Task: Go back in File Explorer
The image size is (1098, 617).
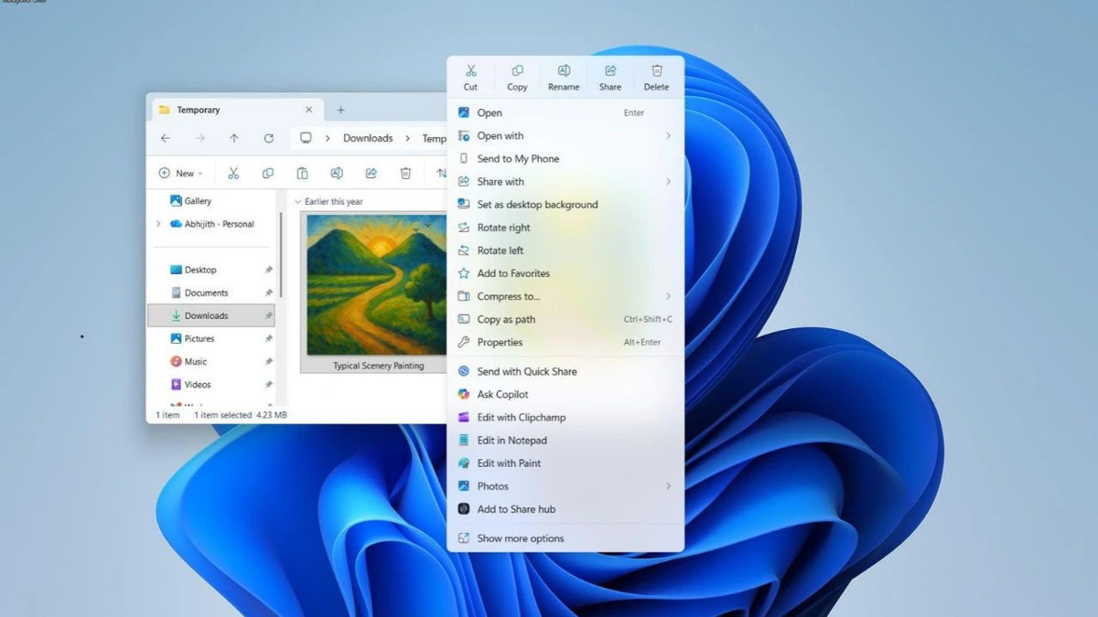Action: [165, 138]
